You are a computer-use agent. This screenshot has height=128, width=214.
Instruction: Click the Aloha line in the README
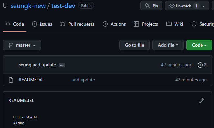(x=19, y=123)
